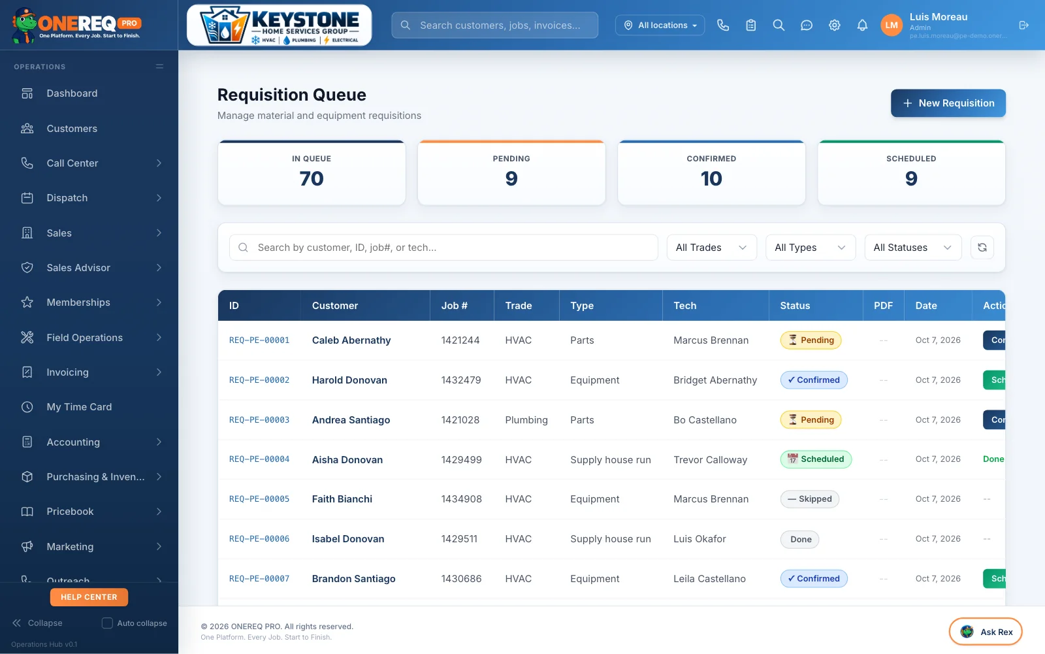Collapse the sidebar with the Collapse button
1045x654 pixels.
[x=37, y=623]
